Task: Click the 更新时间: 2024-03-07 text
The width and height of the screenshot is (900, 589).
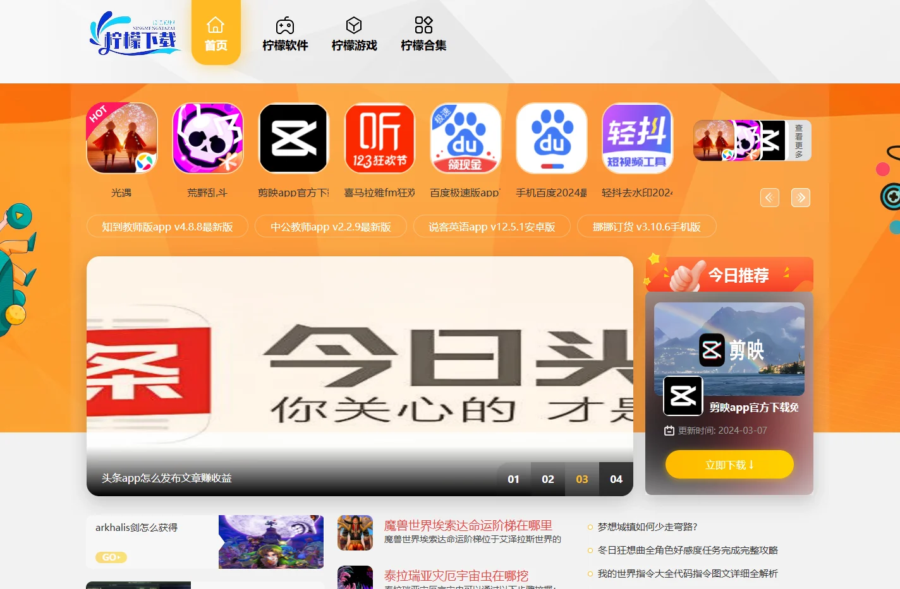Action: click(x=722, y=431)
